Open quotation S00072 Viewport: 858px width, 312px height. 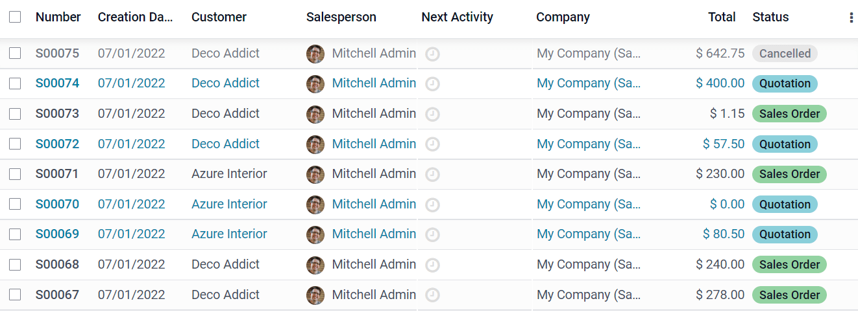click(57, 144)
